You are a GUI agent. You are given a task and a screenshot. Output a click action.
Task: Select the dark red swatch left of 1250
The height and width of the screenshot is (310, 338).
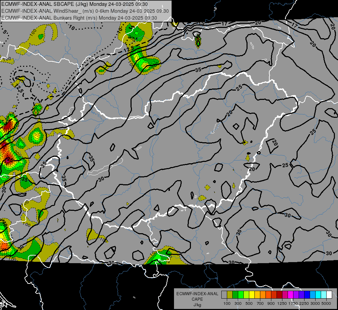click(280, 295)
